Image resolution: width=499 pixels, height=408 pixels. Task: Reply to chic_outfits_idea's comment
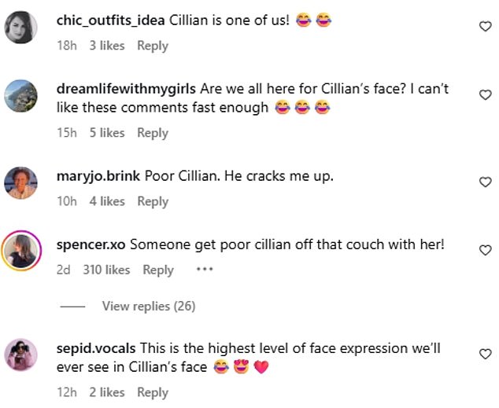pos(153,46)
